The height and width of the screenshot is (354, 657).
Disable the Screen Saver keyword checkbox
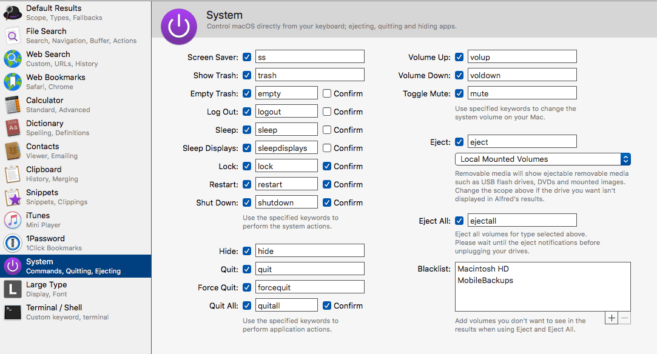247,57
